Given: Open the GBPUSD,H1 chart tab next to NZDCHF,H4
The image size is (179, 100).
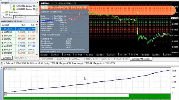Looking at the screenshot, I should coord(77,59).
